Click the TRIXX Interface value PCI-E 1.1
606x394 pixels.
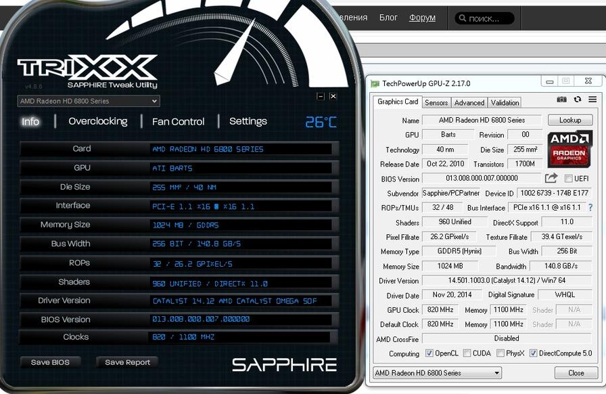pyautogui.click(x=240, y=206)
